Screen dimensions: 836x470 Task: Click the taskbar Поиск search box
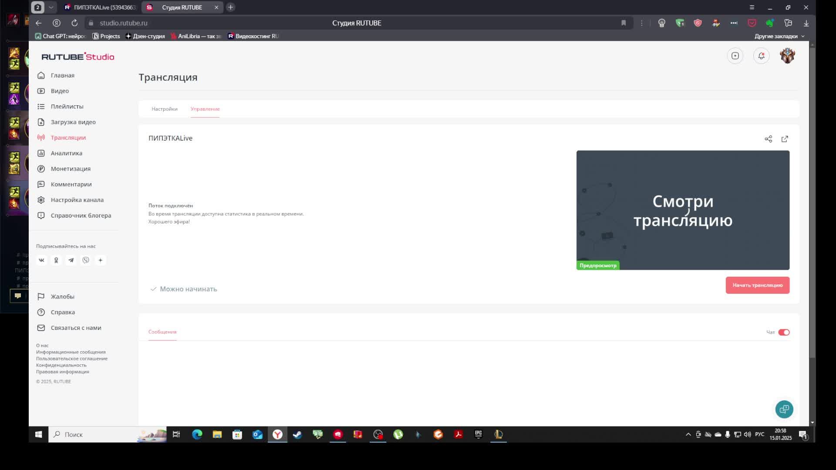coord(107,434)
